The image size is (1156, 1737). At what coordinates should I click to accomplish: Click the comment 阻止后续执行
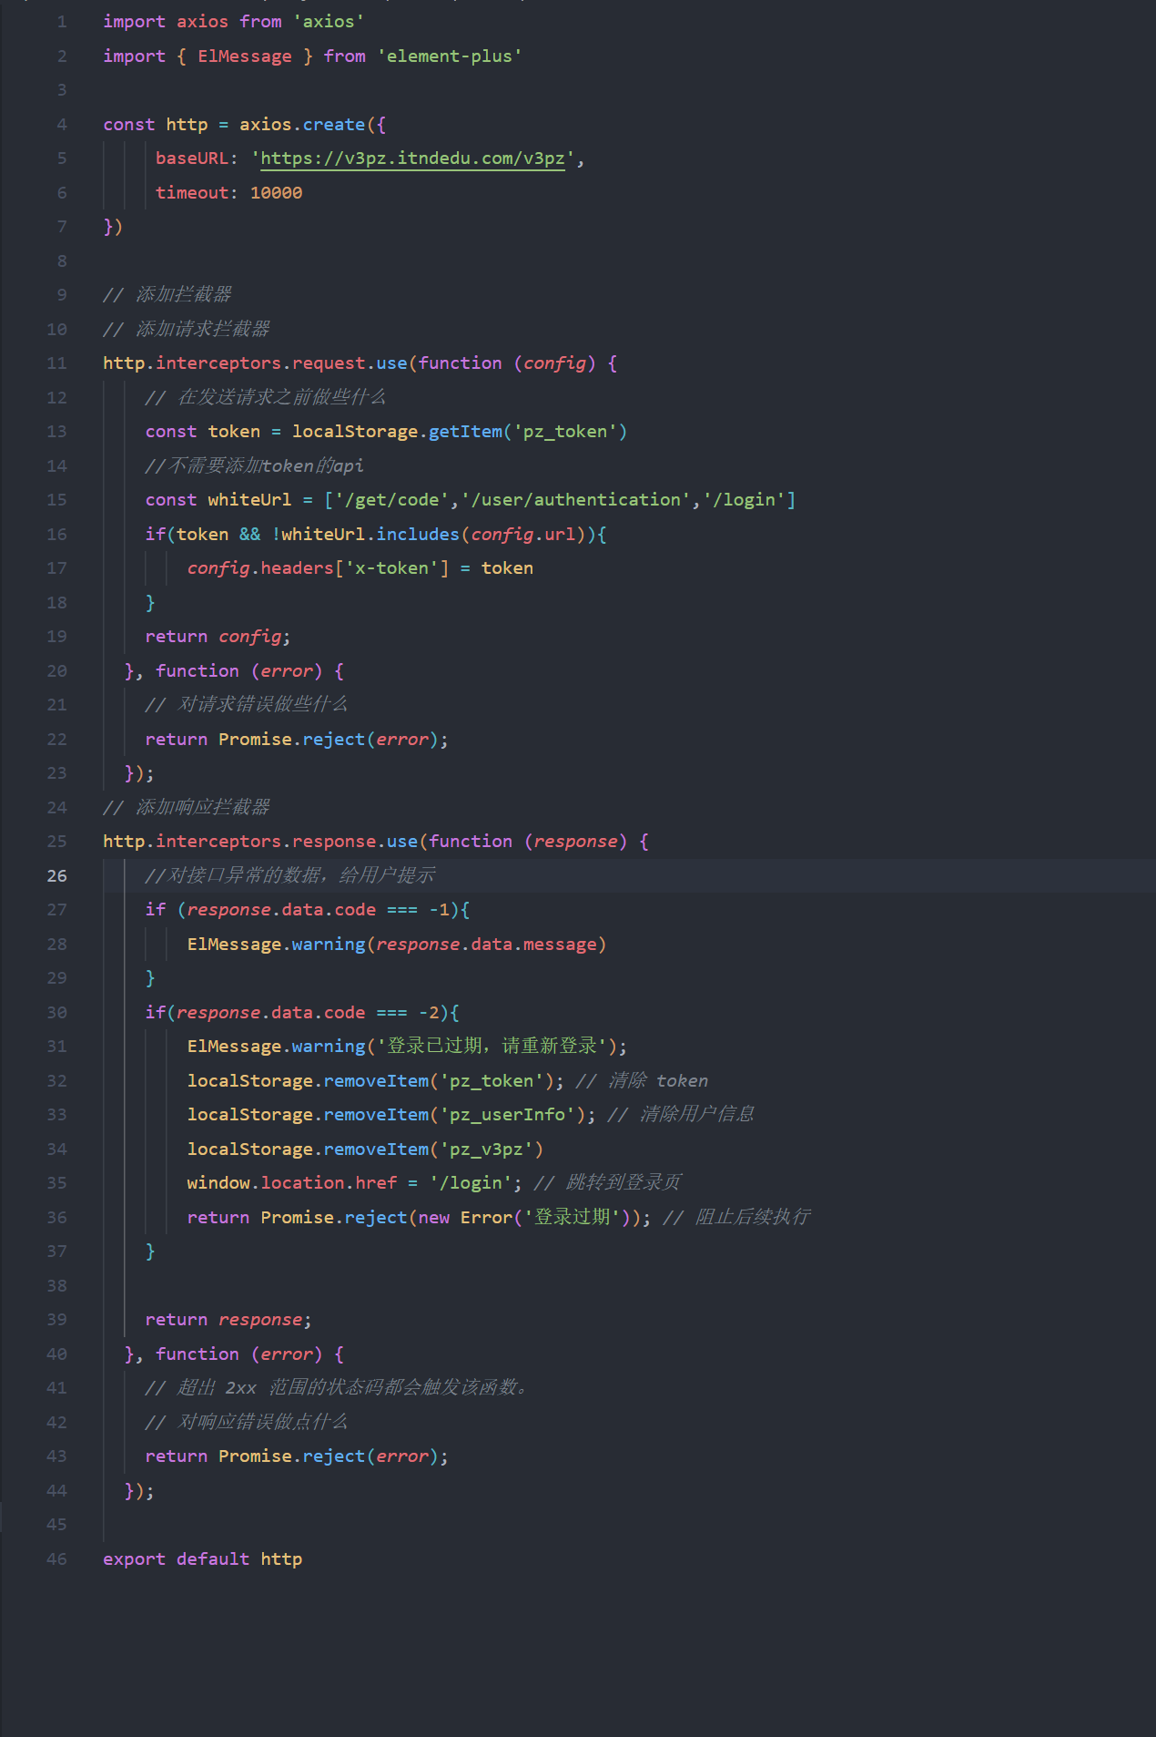pos(737,1218)
